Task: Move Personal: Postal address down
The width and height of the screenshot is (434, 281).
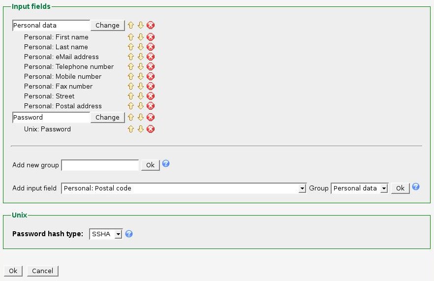Action: click(x=140, y=106)
